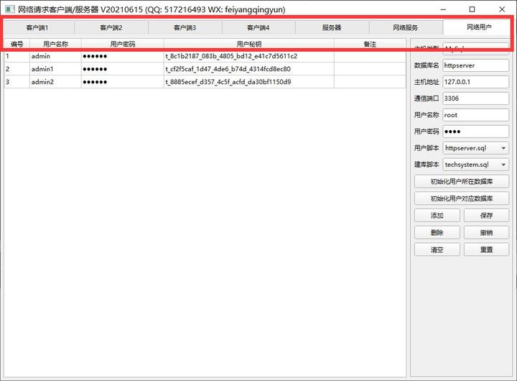Focus the 通信端口 field with 3306
The height and width of the screenshot is (381, 517).
[475, 98]
